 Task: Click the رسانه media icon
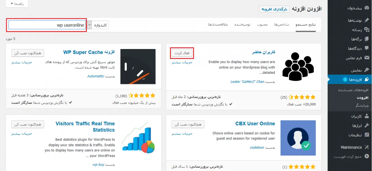click(367, 30)
